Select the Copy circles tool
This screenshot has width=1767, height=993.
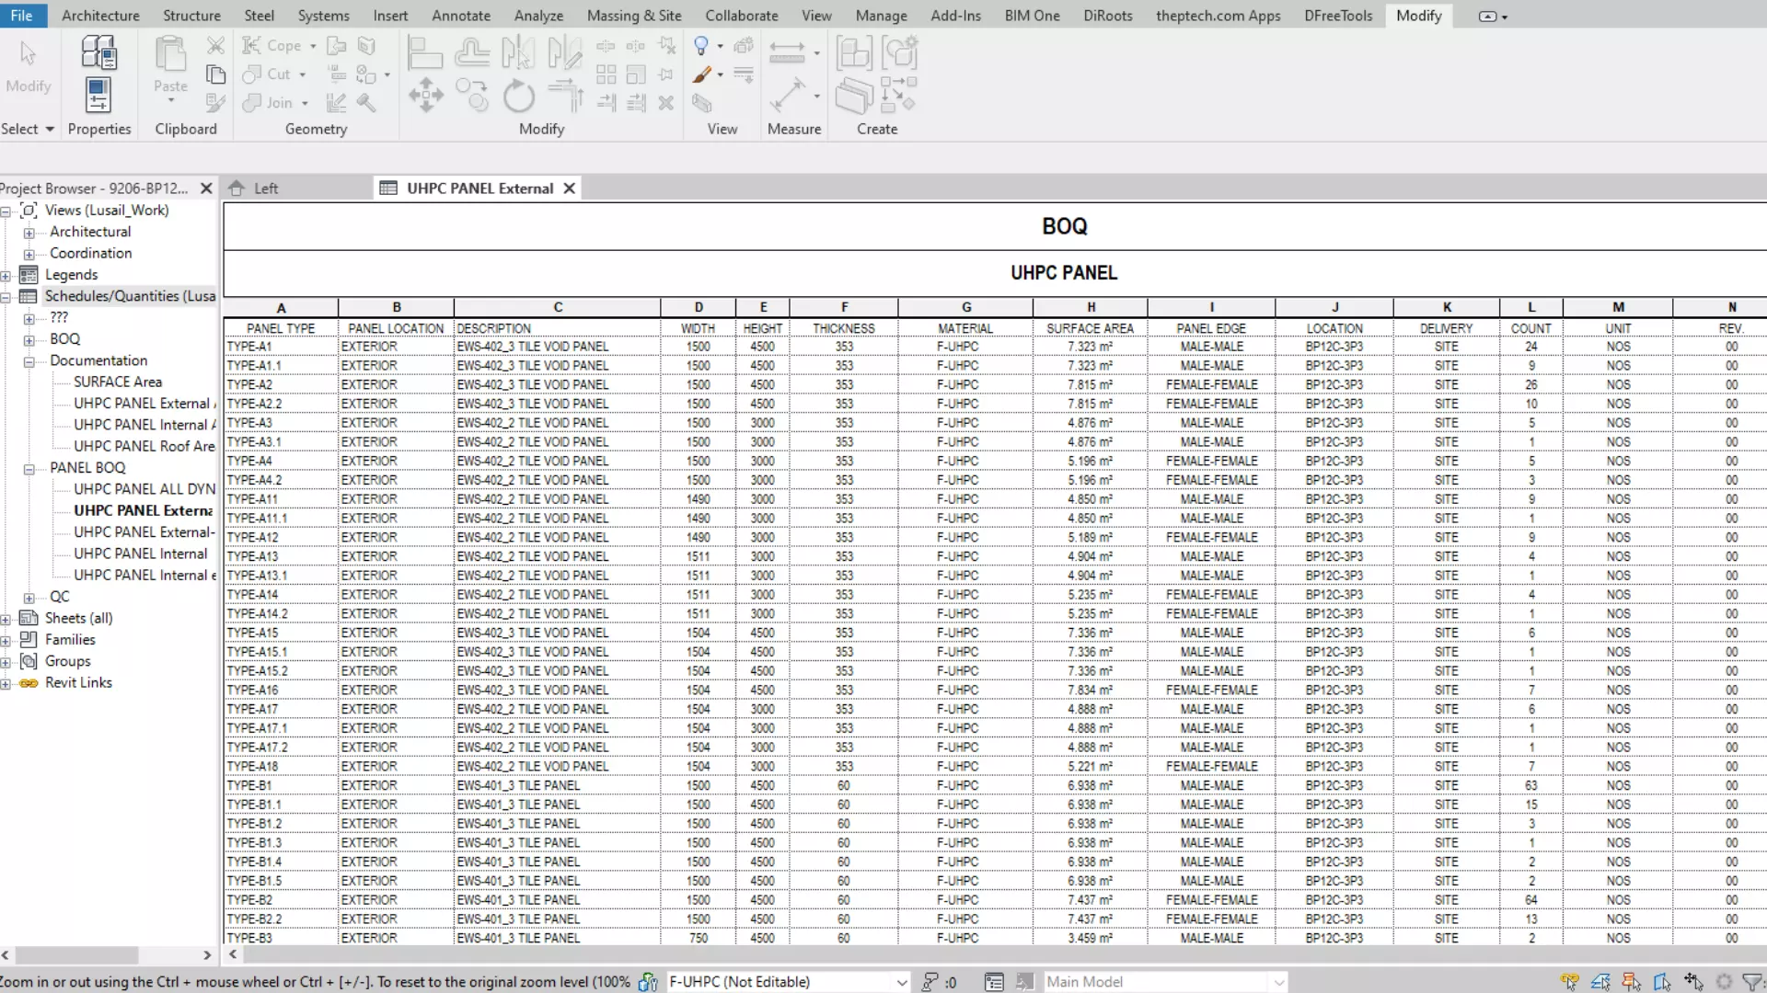click(x=472, y=96)
